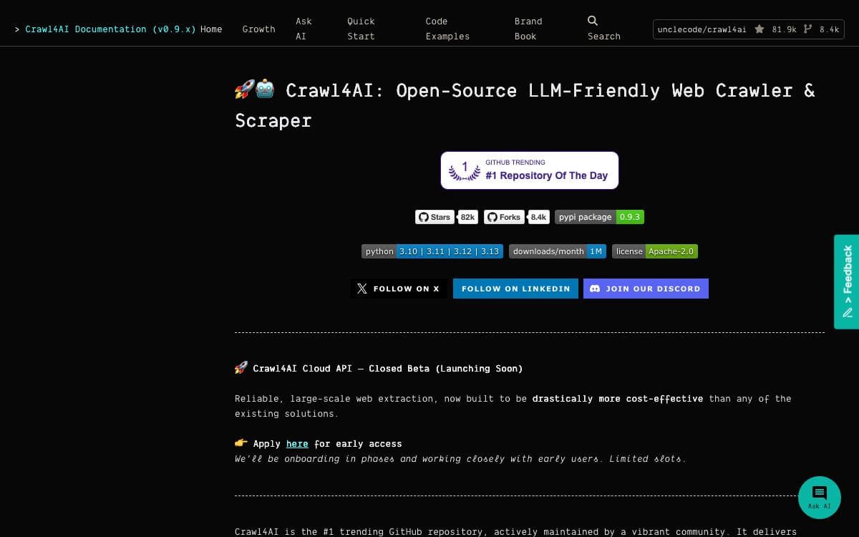Viewport: 859px width, 537px height.
Task: Open the Growth menu item
Action: [258, 29]
